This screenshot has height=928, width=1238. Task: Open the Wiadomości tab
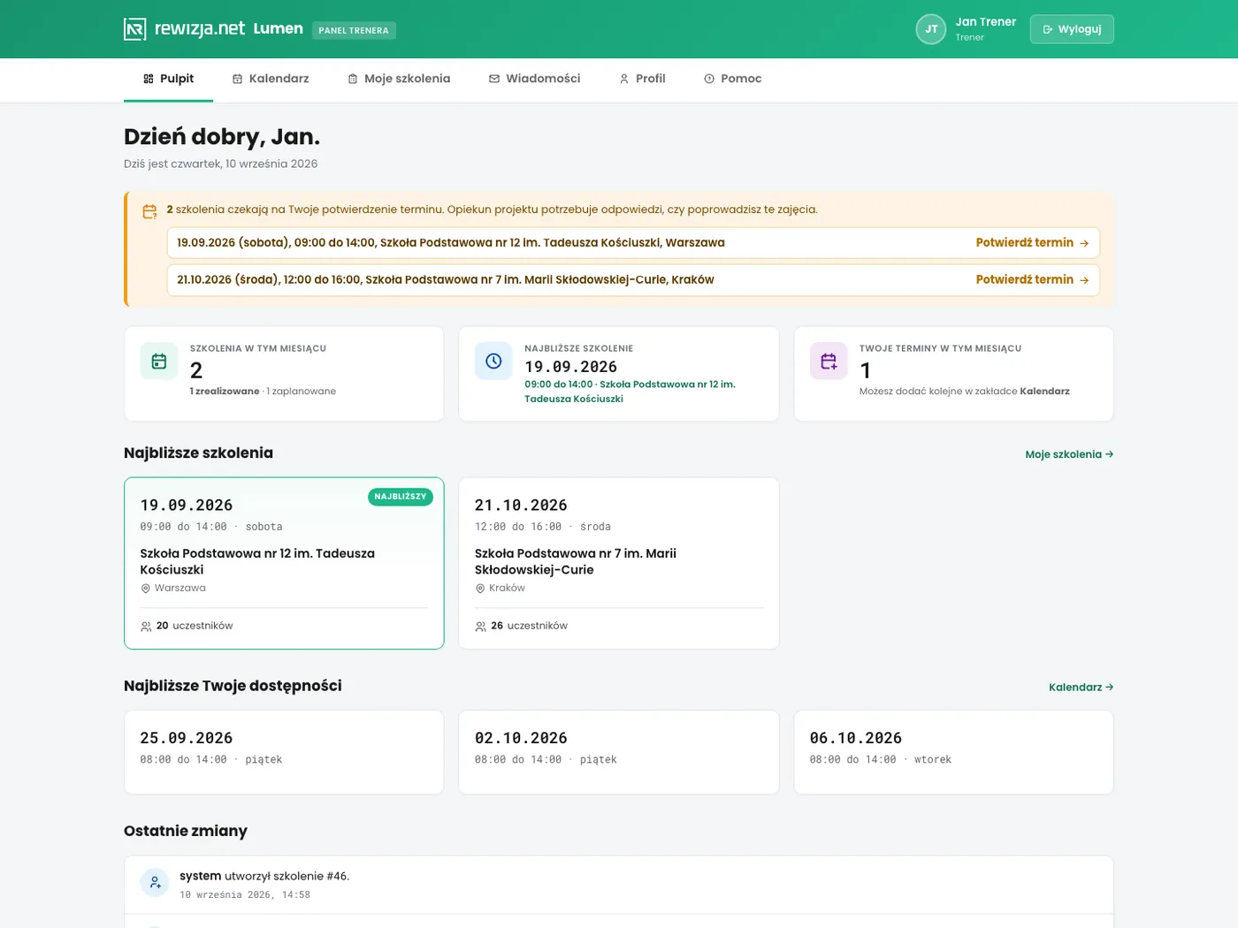(535, 79)
